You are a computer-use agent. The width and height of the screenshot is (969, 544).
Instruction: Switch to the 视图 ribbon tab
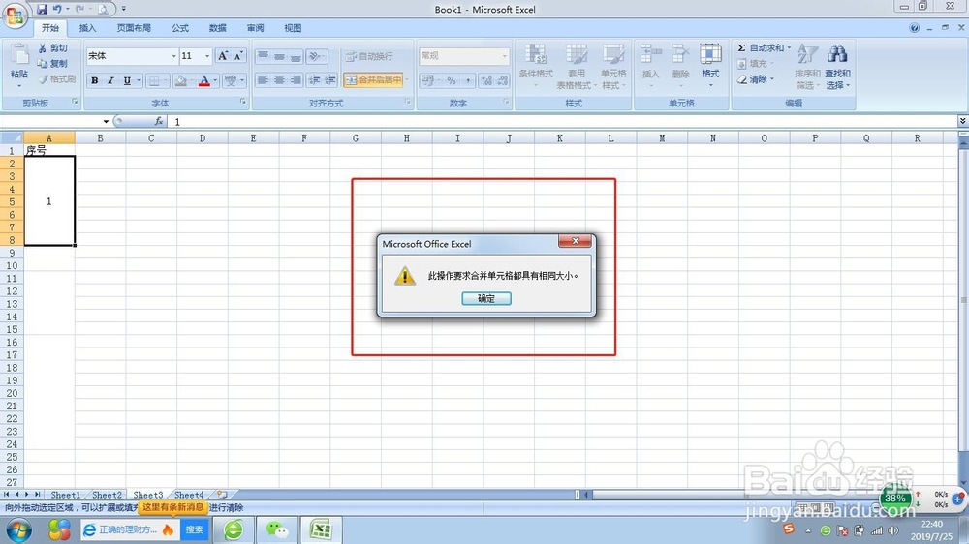(x=293, y=28)
